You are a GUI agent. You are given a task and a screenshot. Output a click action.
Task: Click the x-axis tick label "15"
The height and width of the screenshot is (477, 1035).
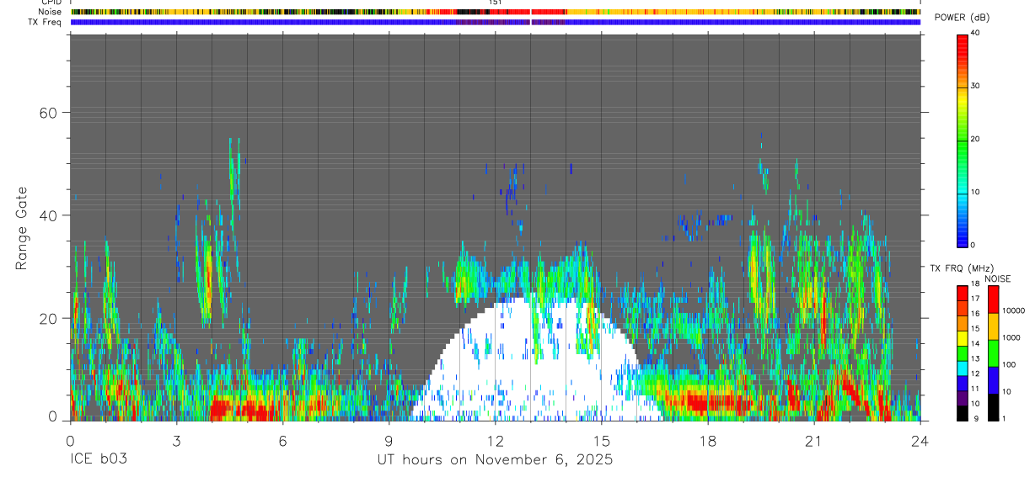pos(602,442)
